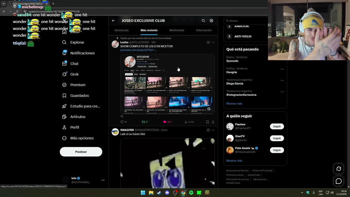Open Política de Privacidad link
350x197 pixels.
[262, 171]
